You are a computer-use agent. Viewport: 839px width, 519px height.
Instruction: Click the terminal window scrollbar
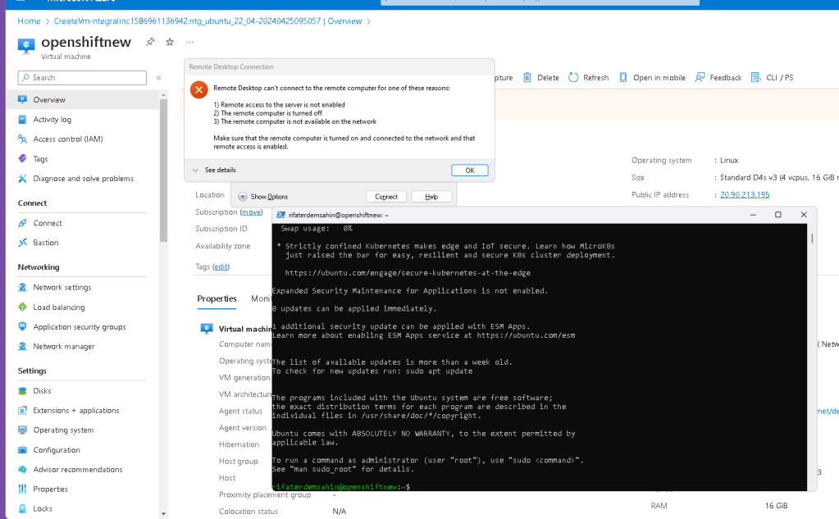pos(812,238)
